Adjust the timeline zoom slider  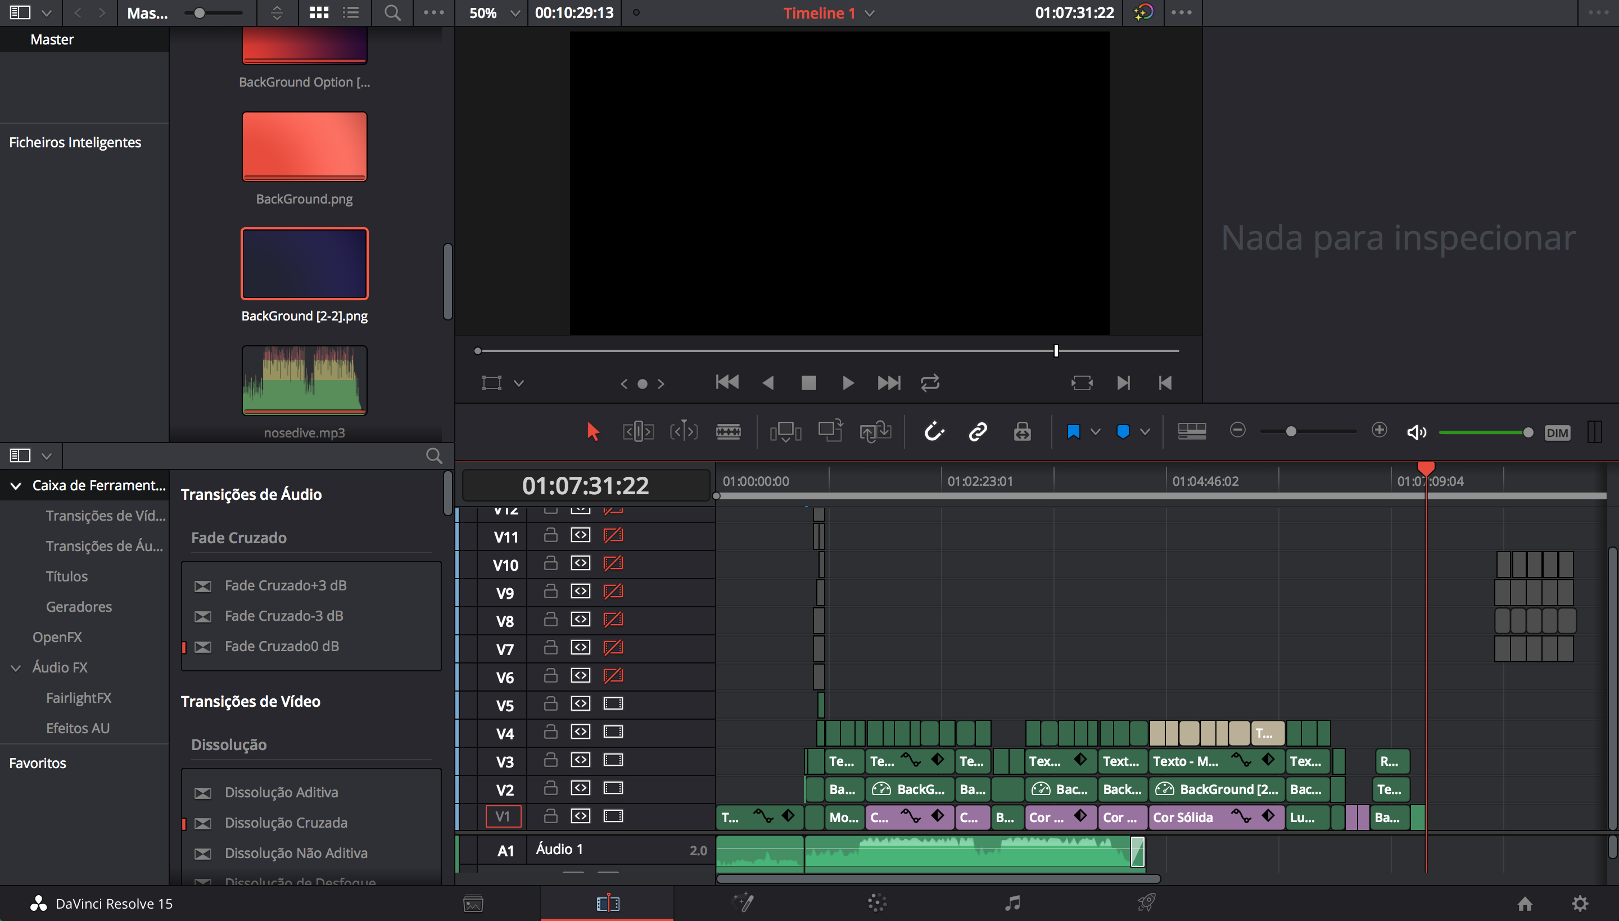pos(1291,431)
